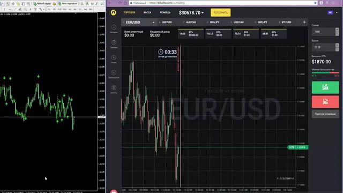
Task: Select the H1 timeframe in MetaTrader
Action: pos(70,9)
